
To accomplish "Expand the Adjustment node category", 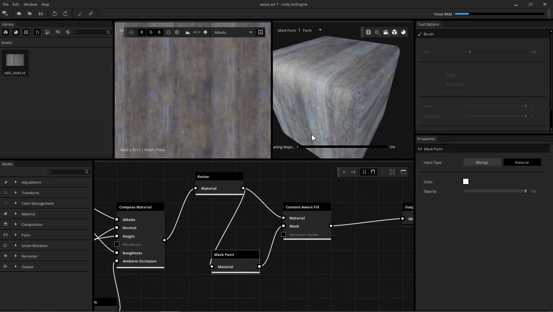I will [16, 182].
